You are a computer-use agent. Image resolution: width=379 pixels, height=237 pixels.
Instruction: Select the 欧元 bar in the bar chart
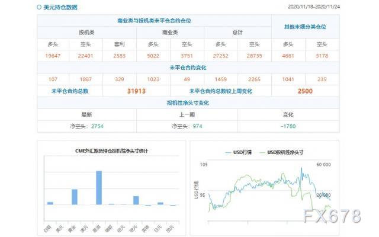point(136,200)
